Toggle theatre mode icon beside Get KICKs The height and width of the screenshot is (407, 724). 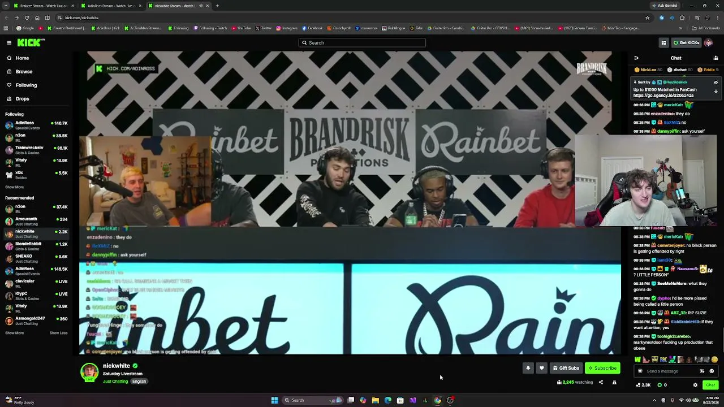[664, 42]
